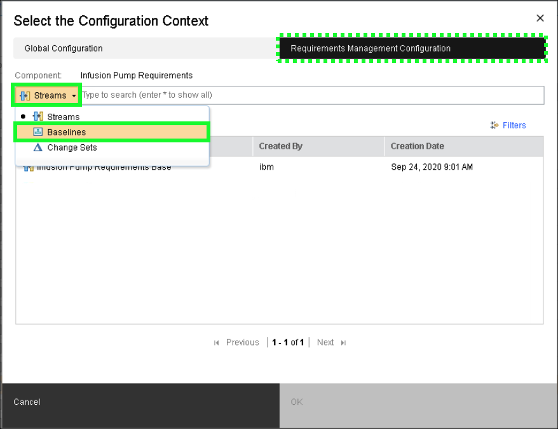Click the stream icon in the Infusion Pump row
Viewport: 558px width, 429px height.
coord(28,168)
